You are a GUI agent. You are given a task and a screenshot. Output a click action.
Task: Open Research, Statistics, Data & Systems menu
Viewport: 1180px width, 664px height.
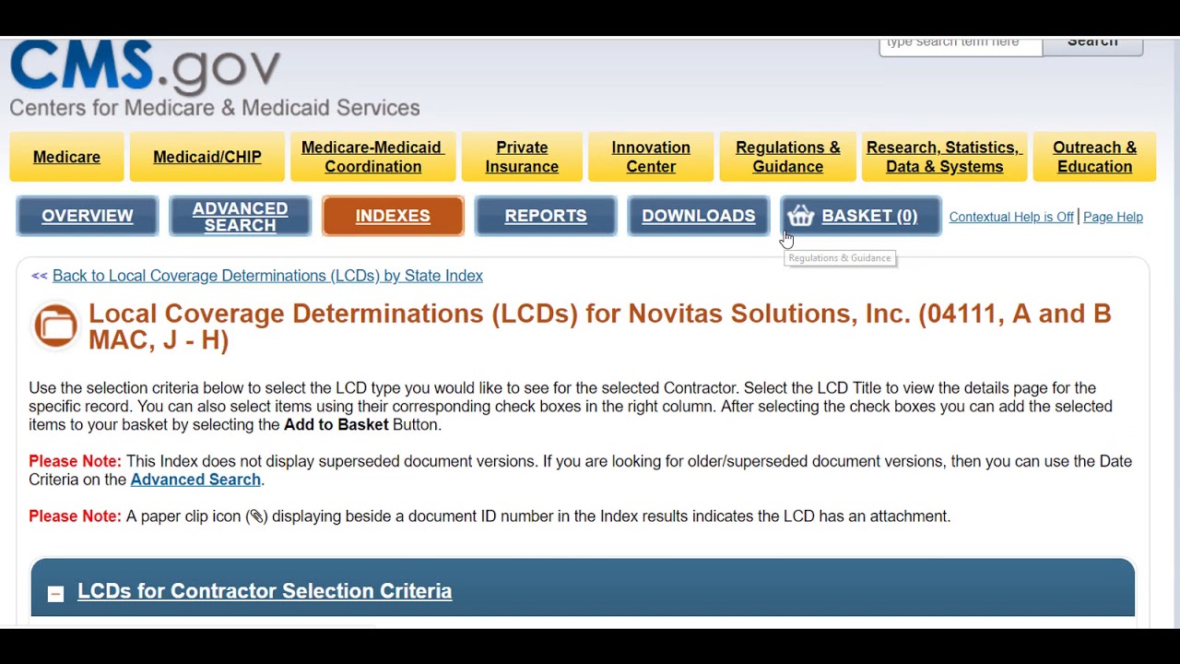(944, 157)
